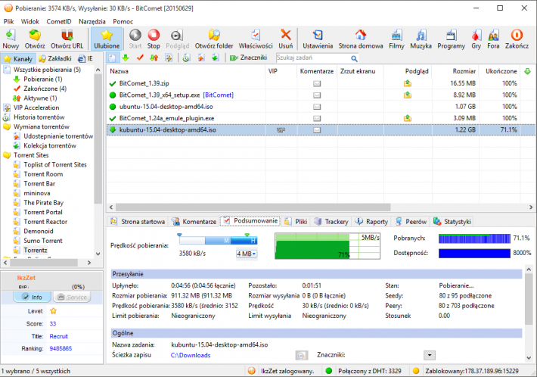Click the torrent history clock icon
Image resolution: width=537 pixels, height=377 pixels.
186,58
